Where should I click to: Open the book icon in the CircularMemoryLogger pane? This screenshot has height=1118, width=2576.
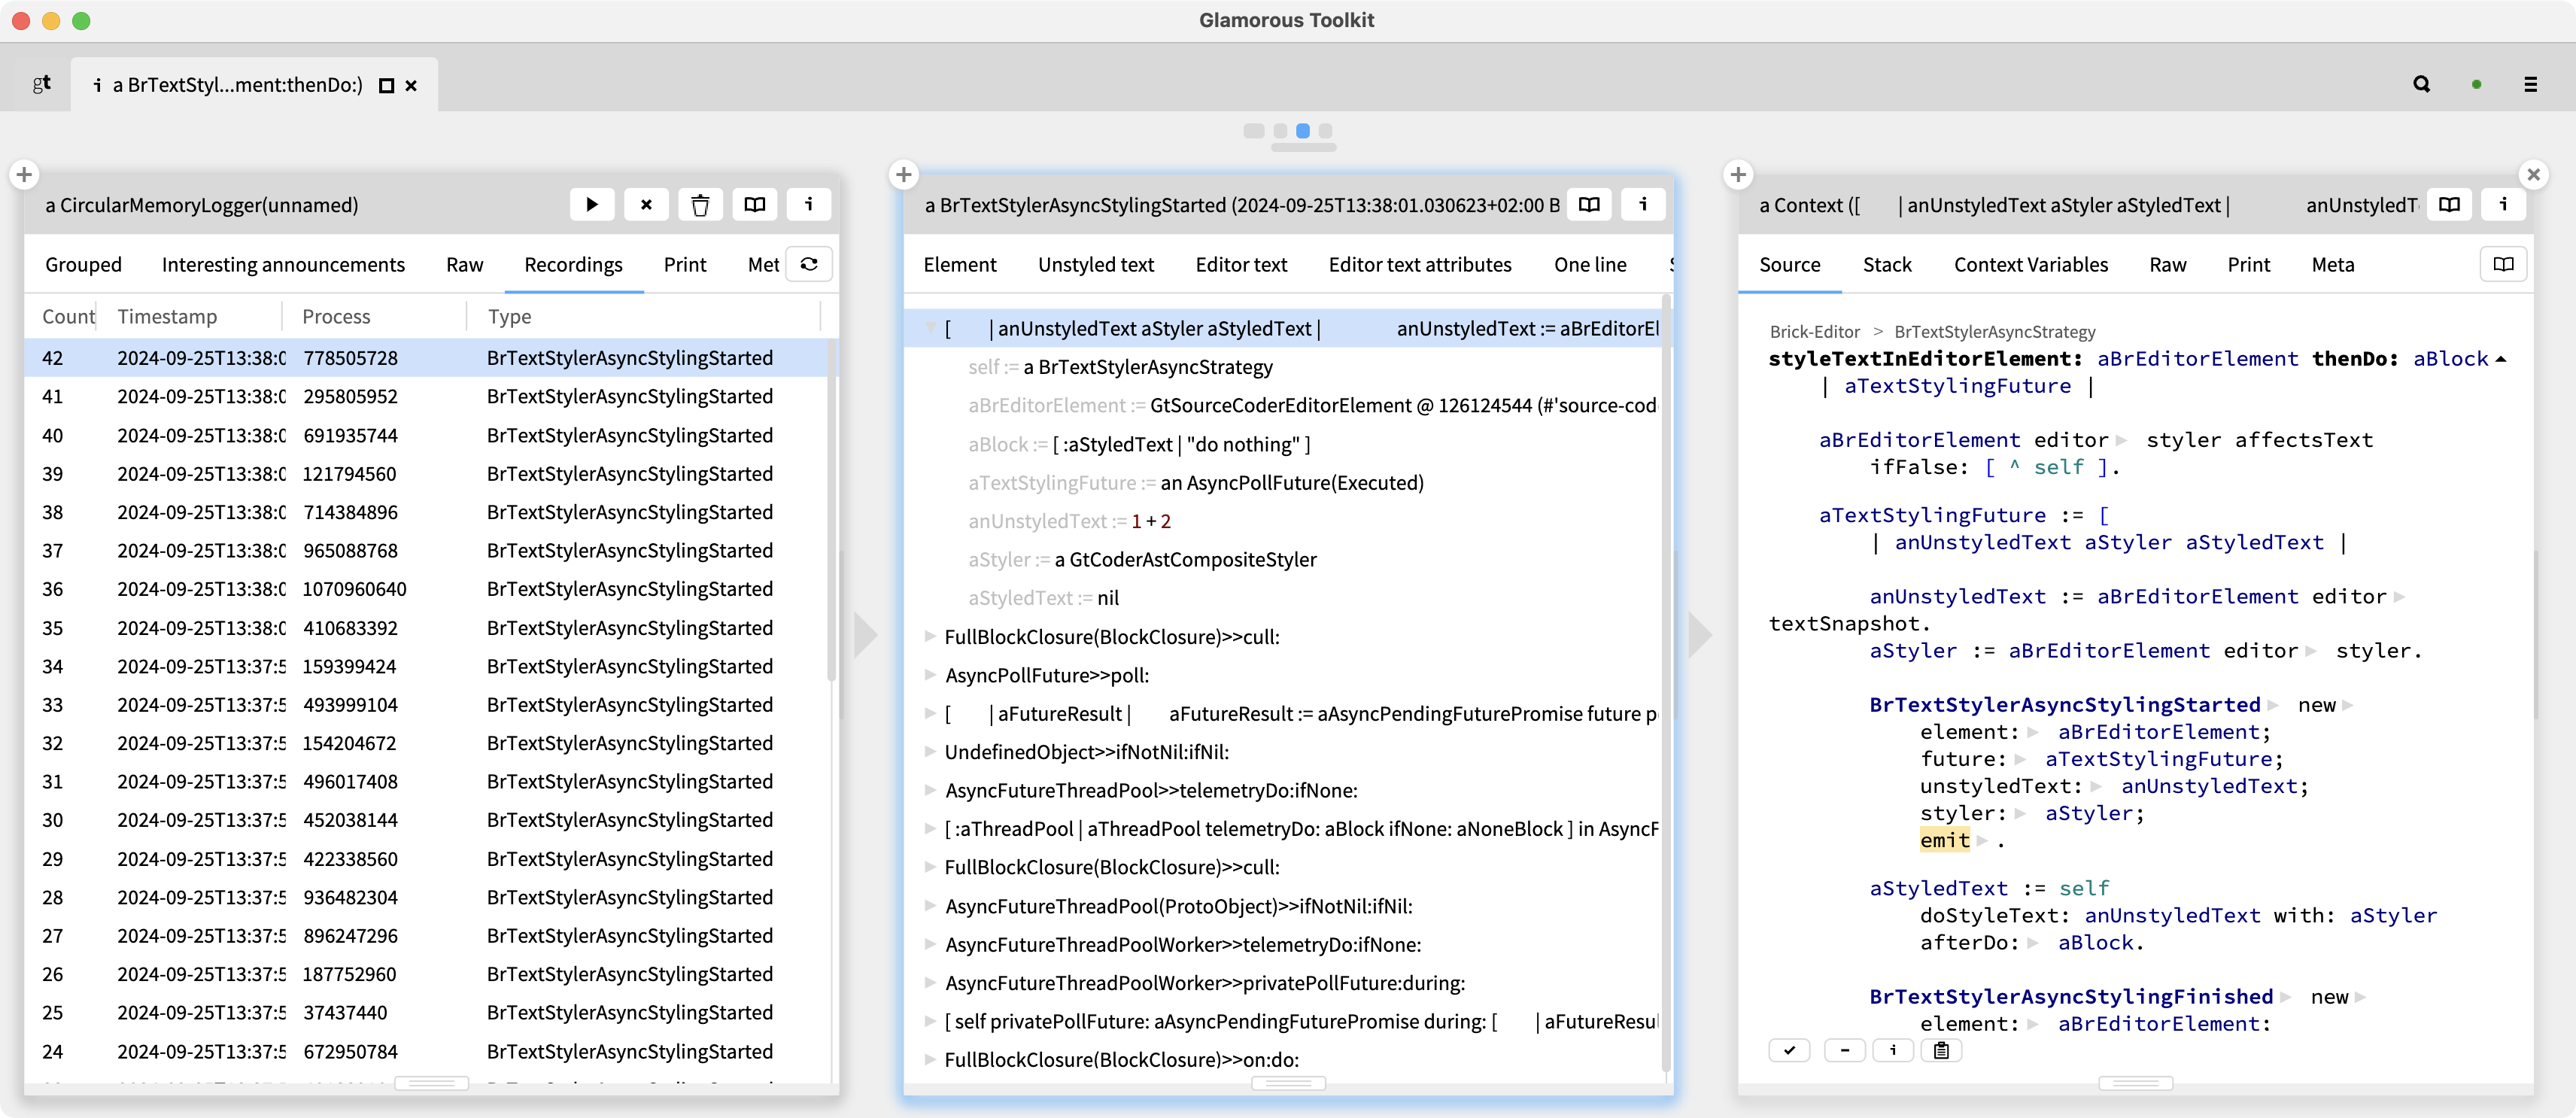[x=755, y=205]
